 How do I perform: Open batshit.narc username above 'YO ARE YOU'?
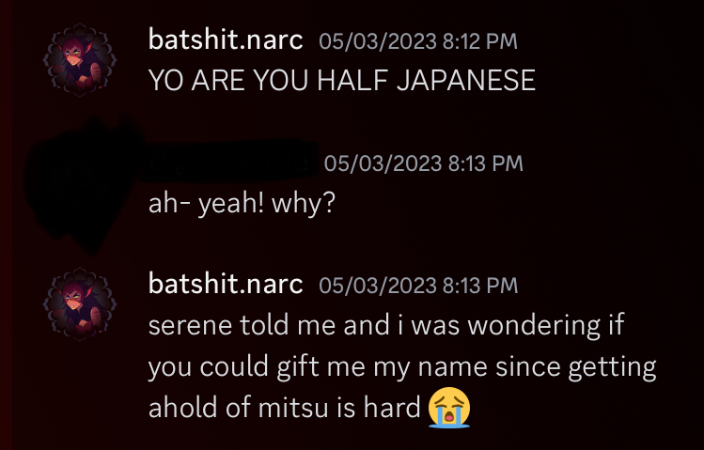(226, 39)
